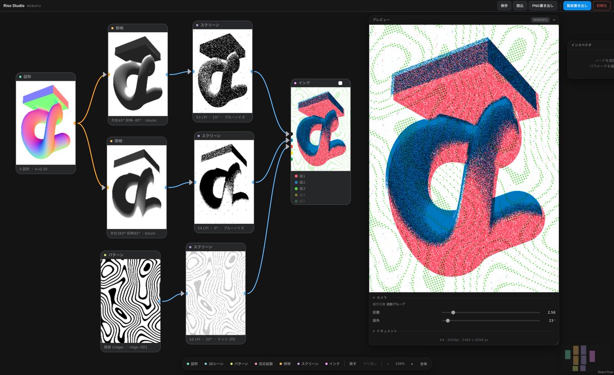The width and height of the screenshot is (614, 375).
Task: Click the 109% zoom level text
Action: click(x=400, y=364)
